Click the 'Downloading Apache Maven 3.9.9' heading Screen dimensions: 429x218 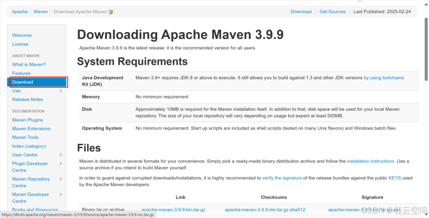point(180,35)
